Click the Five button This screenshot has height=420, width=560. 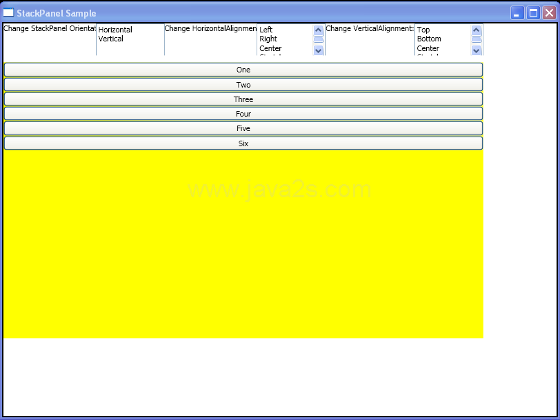(x=243, y=128)
